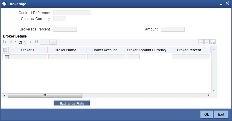This screenshot has width=232, height=121.
Task: Go to first page of Broker Details
Action: [x=5, y=42]
